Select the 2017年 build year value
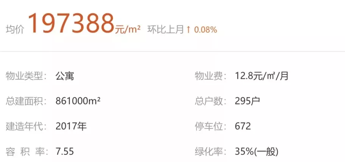This screenshot has height=162, width=345. (71, 126)
